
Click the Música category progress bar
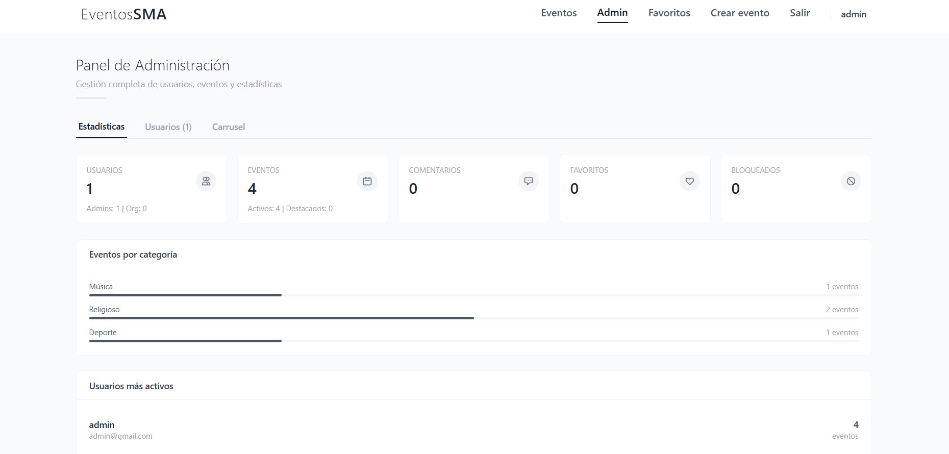(473, 295)
